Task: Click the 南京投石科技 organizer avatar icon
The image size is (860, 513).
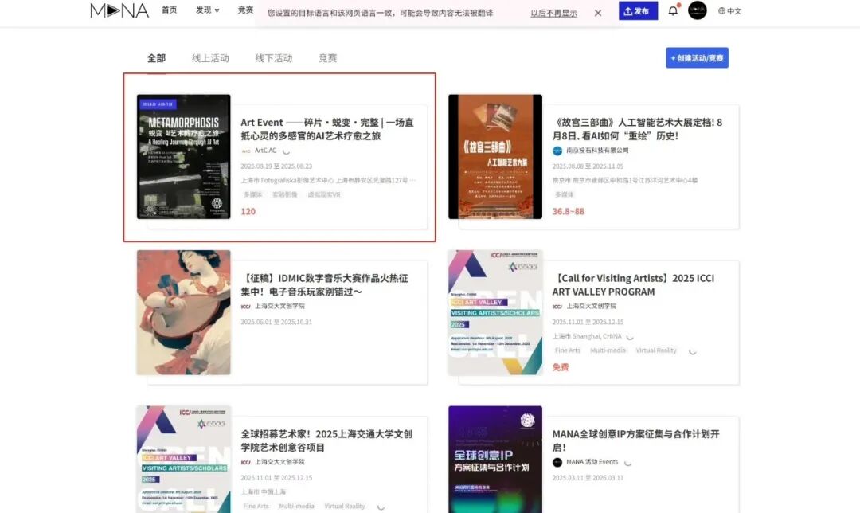Action: coord(557,151)
